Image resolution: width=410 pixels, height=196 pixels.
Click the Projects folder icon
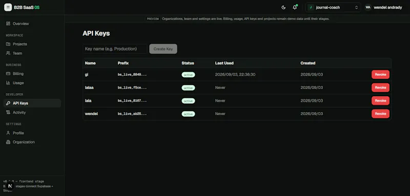click(x=8, y=44)
